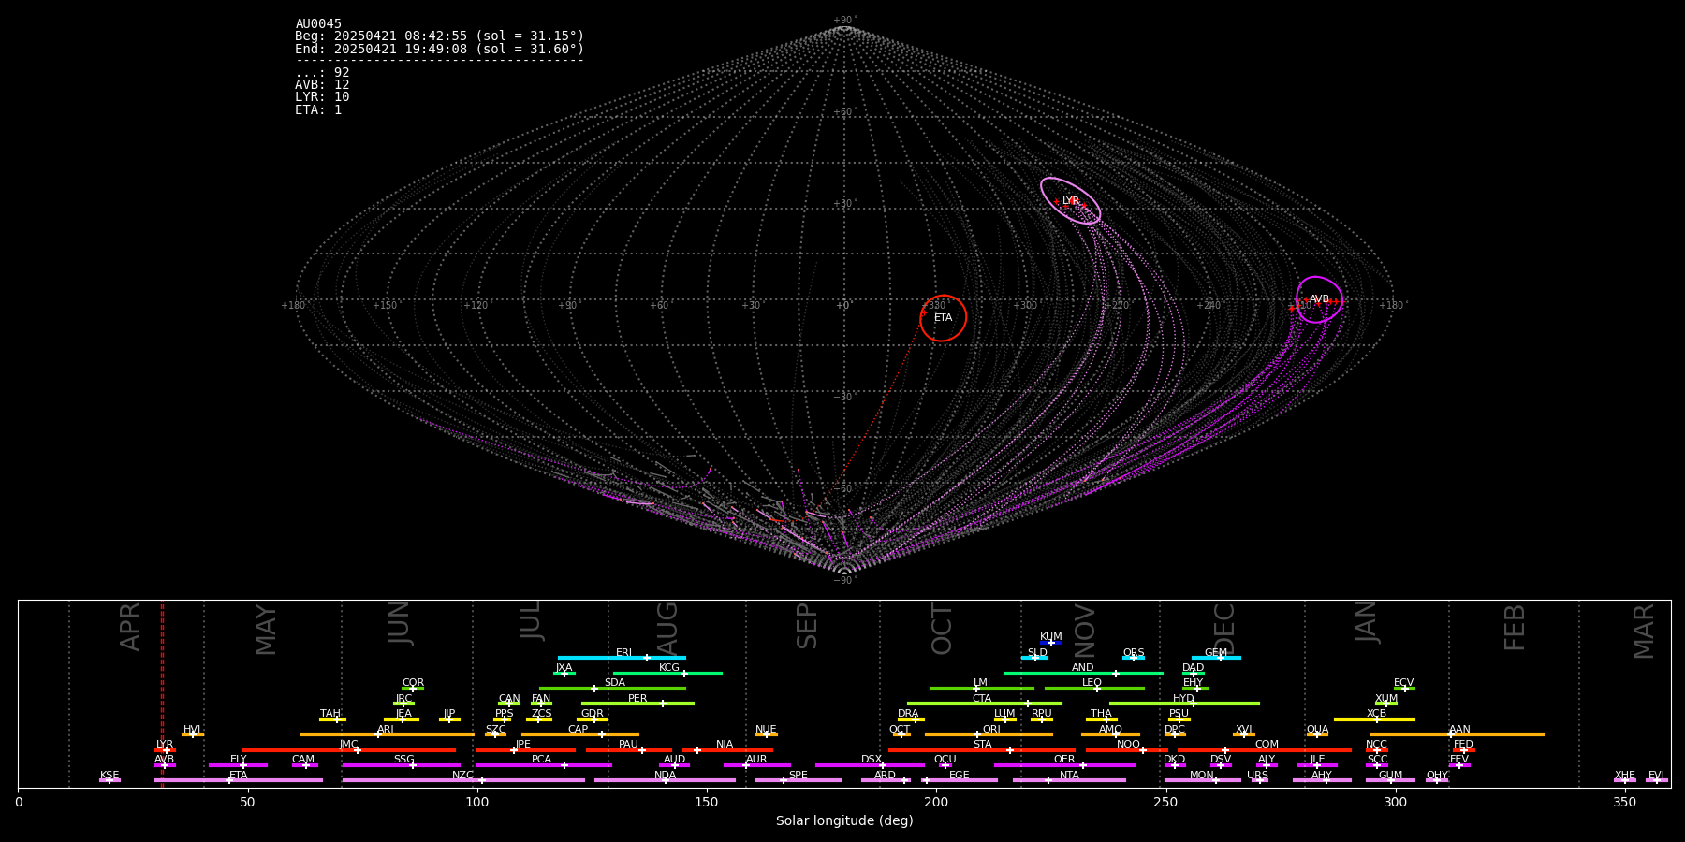This screenshot has height=842, width=1685.
Task: Click the CTA shower label
Action: tap(981, 699)
